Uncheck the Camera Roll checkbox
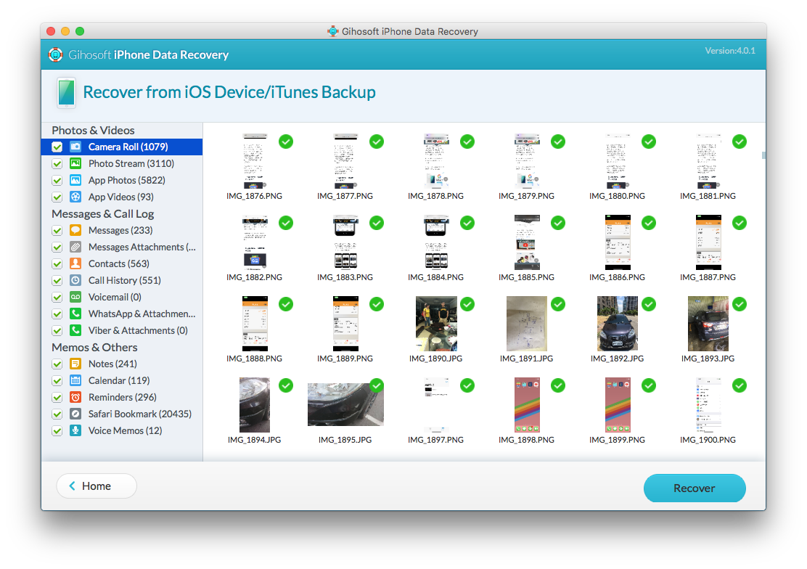 tap(57, 147)
